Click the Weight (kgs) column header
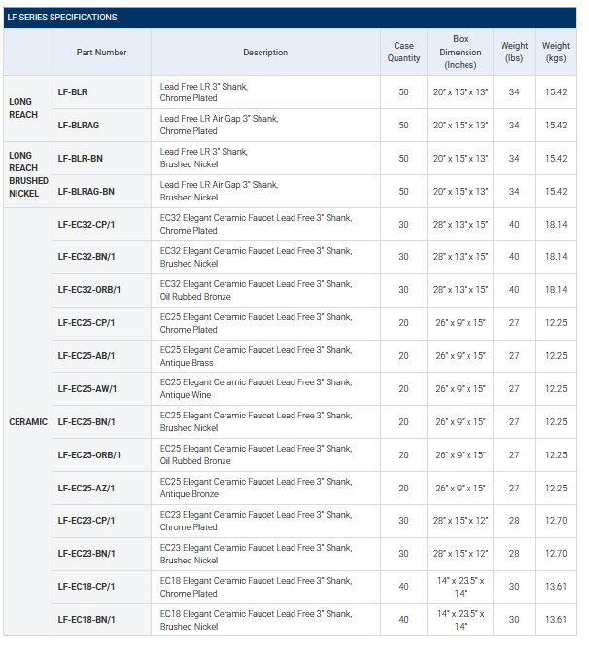 coord(555,53)
